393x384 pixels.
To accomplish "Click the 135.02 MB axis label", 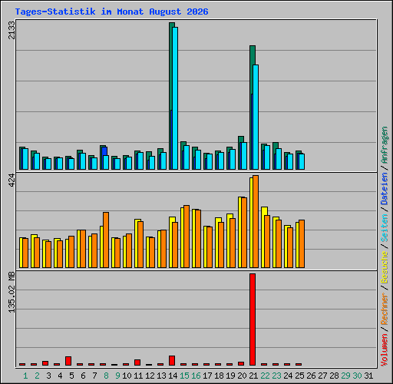I will point(12,292).
